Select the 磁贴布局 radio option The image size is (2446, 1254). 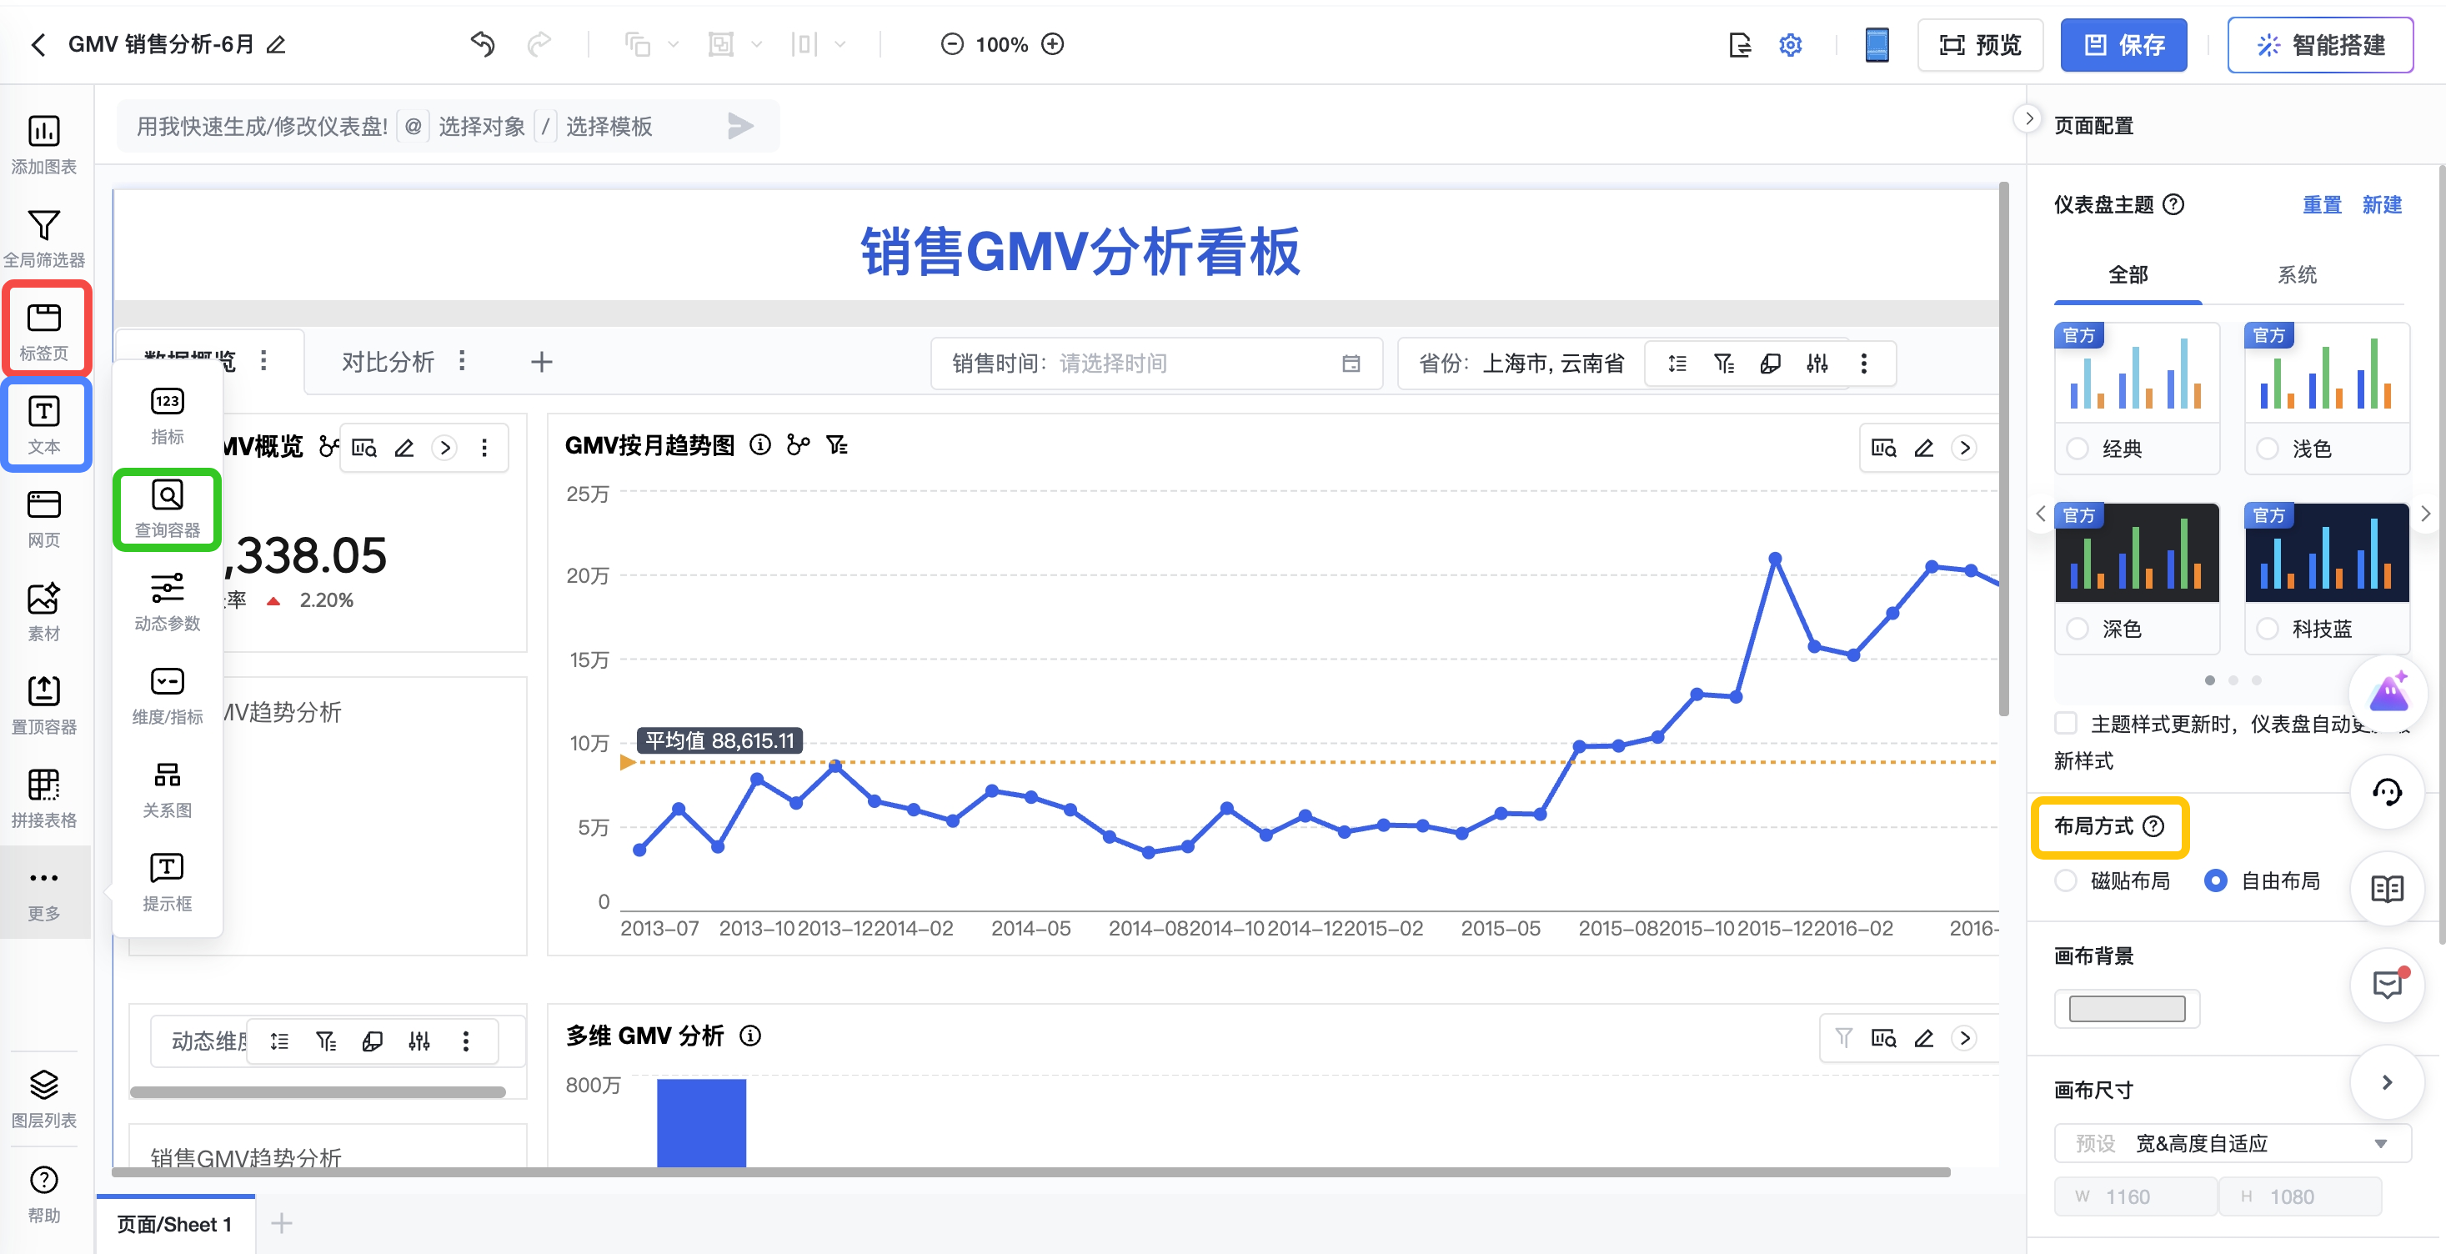click(2065, 880)
